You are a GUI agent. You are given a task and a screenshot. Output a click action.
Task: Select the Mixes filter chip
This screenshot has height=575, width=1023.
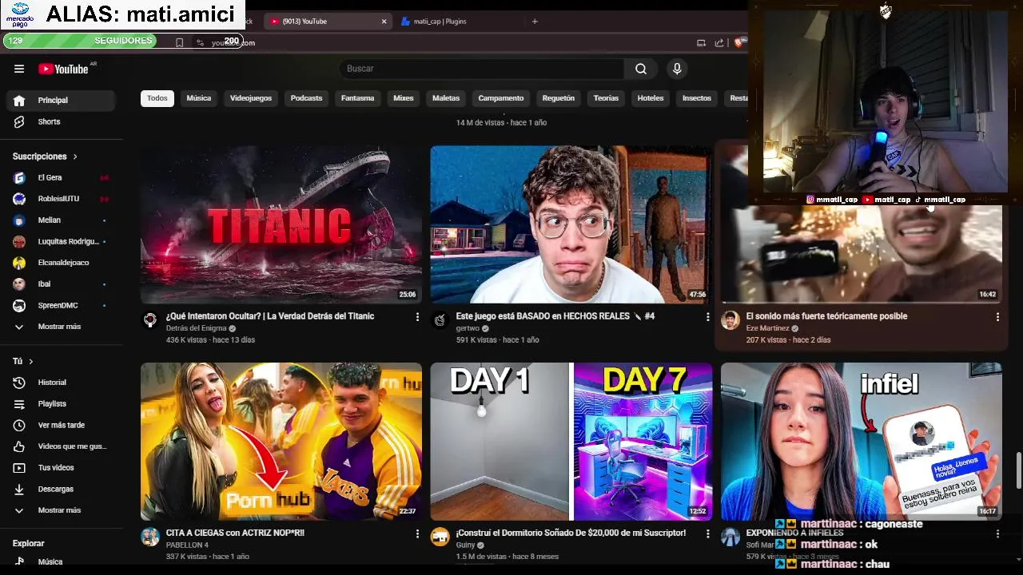(x=404, y=98)
